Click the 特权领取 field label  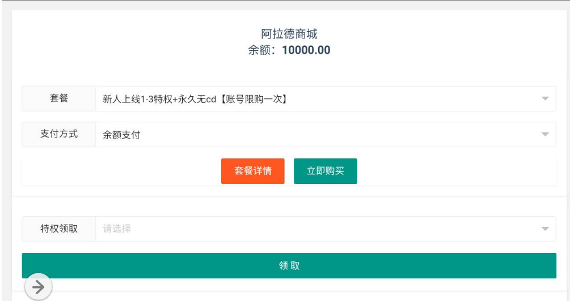coord(59,229)
